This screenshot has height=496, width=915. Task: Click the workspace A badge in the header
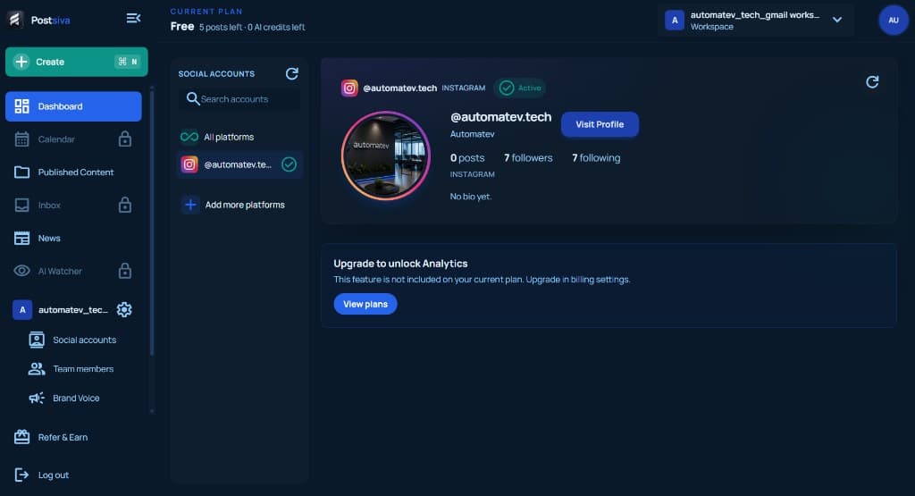(x=675, y=21)
